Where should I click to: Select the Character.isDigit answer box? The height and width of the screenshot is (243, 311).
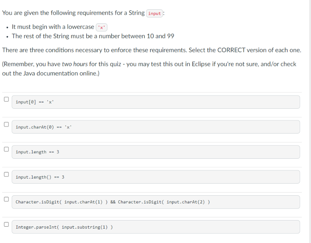(x=155, y=202)
